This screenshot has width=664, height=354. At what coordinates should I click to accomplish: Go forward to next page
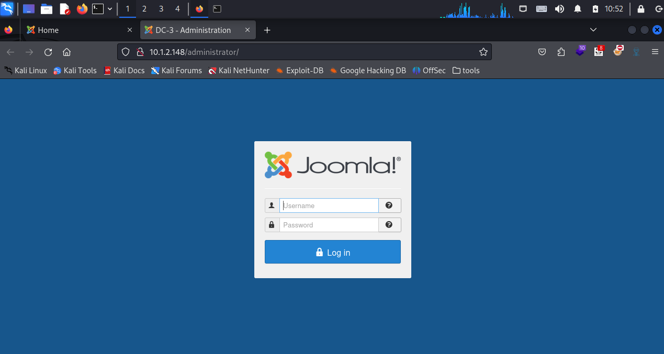(29, 52)
